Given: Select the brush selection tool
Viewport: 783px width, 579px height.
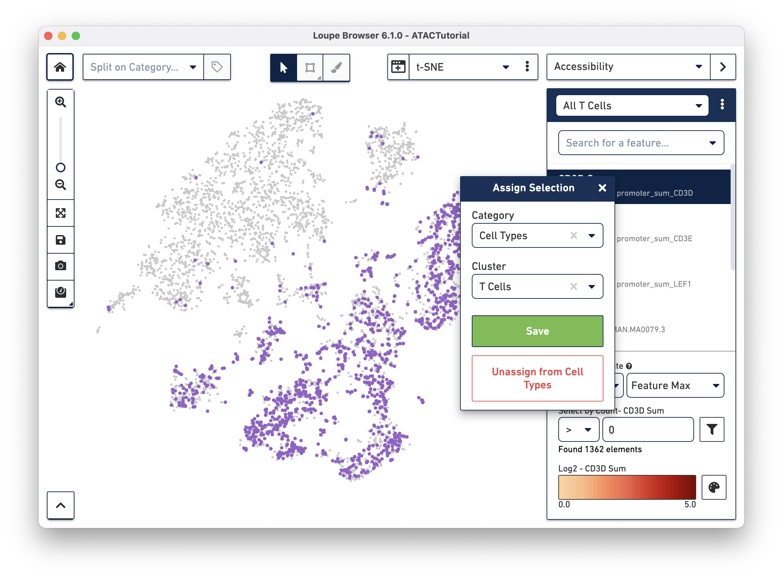Looking at the screenshot, I should coord(336,67).
